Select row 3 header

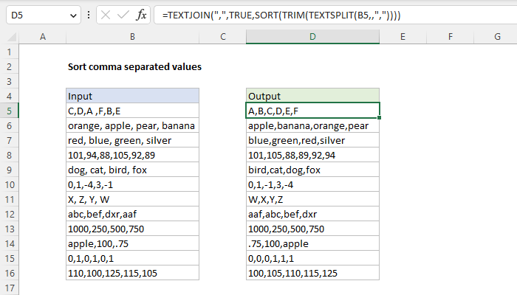pyautogui.click(x=9, y=81)
